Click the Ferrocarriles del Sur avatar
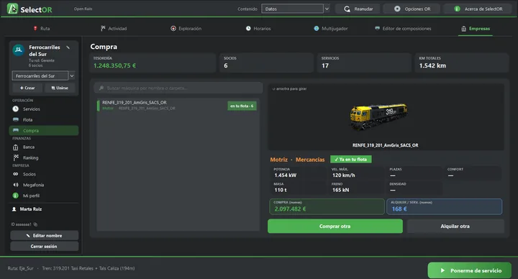Screen dimensions: 518x279 pyautogui.click(x=19, y=50)
